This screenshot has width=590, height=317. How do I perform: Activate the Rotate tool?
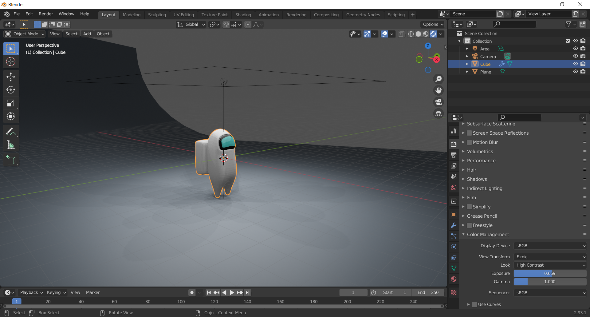tap(11, 90)
